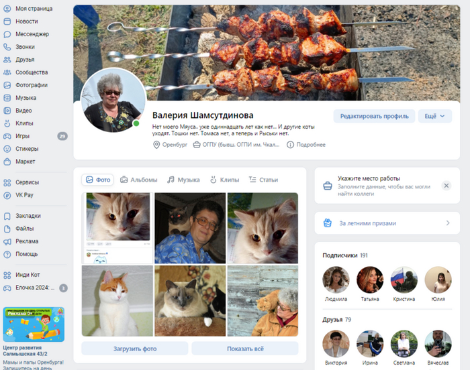
Task: Switch to the 'Статьи' tab
Action: (263, 180)
